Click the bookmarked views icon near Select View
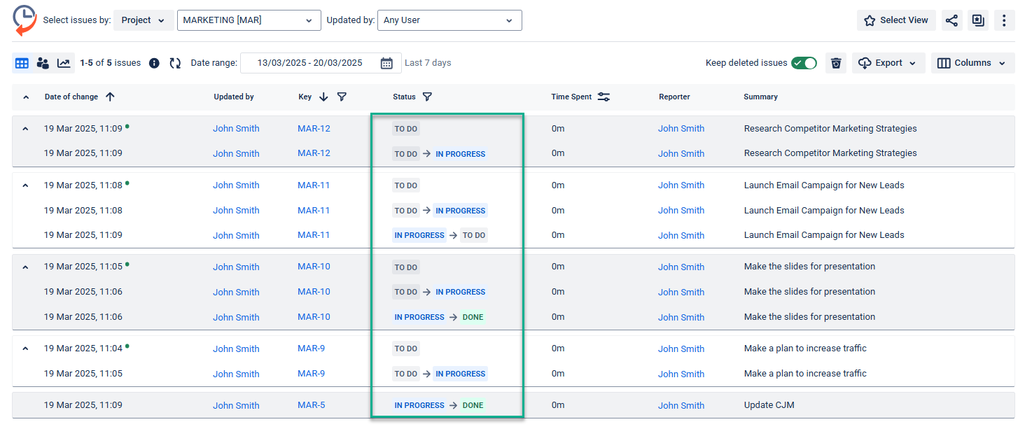This screenshot has width=1025, height=429. pyautogui.click(x=977, y=20)
